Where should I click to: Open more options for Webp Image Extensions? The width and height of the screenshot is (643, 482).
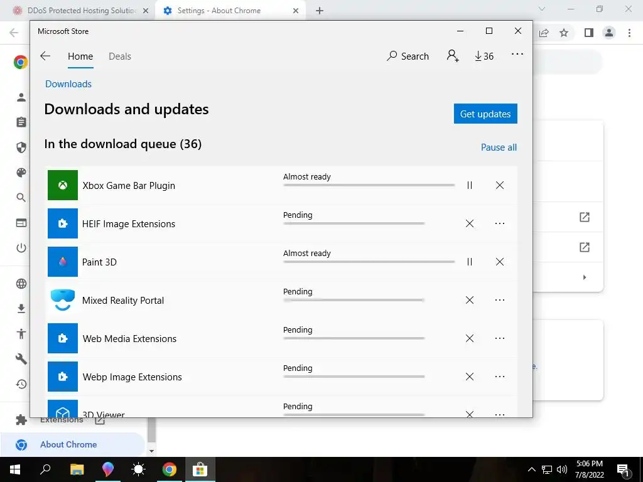(499, 377)
